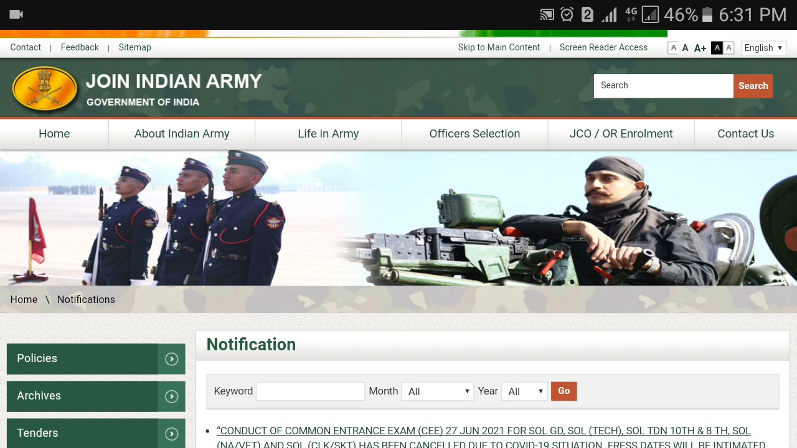Open the Year filter dropdown
This screenshot has height=448, width=797.
click(524, 391)
